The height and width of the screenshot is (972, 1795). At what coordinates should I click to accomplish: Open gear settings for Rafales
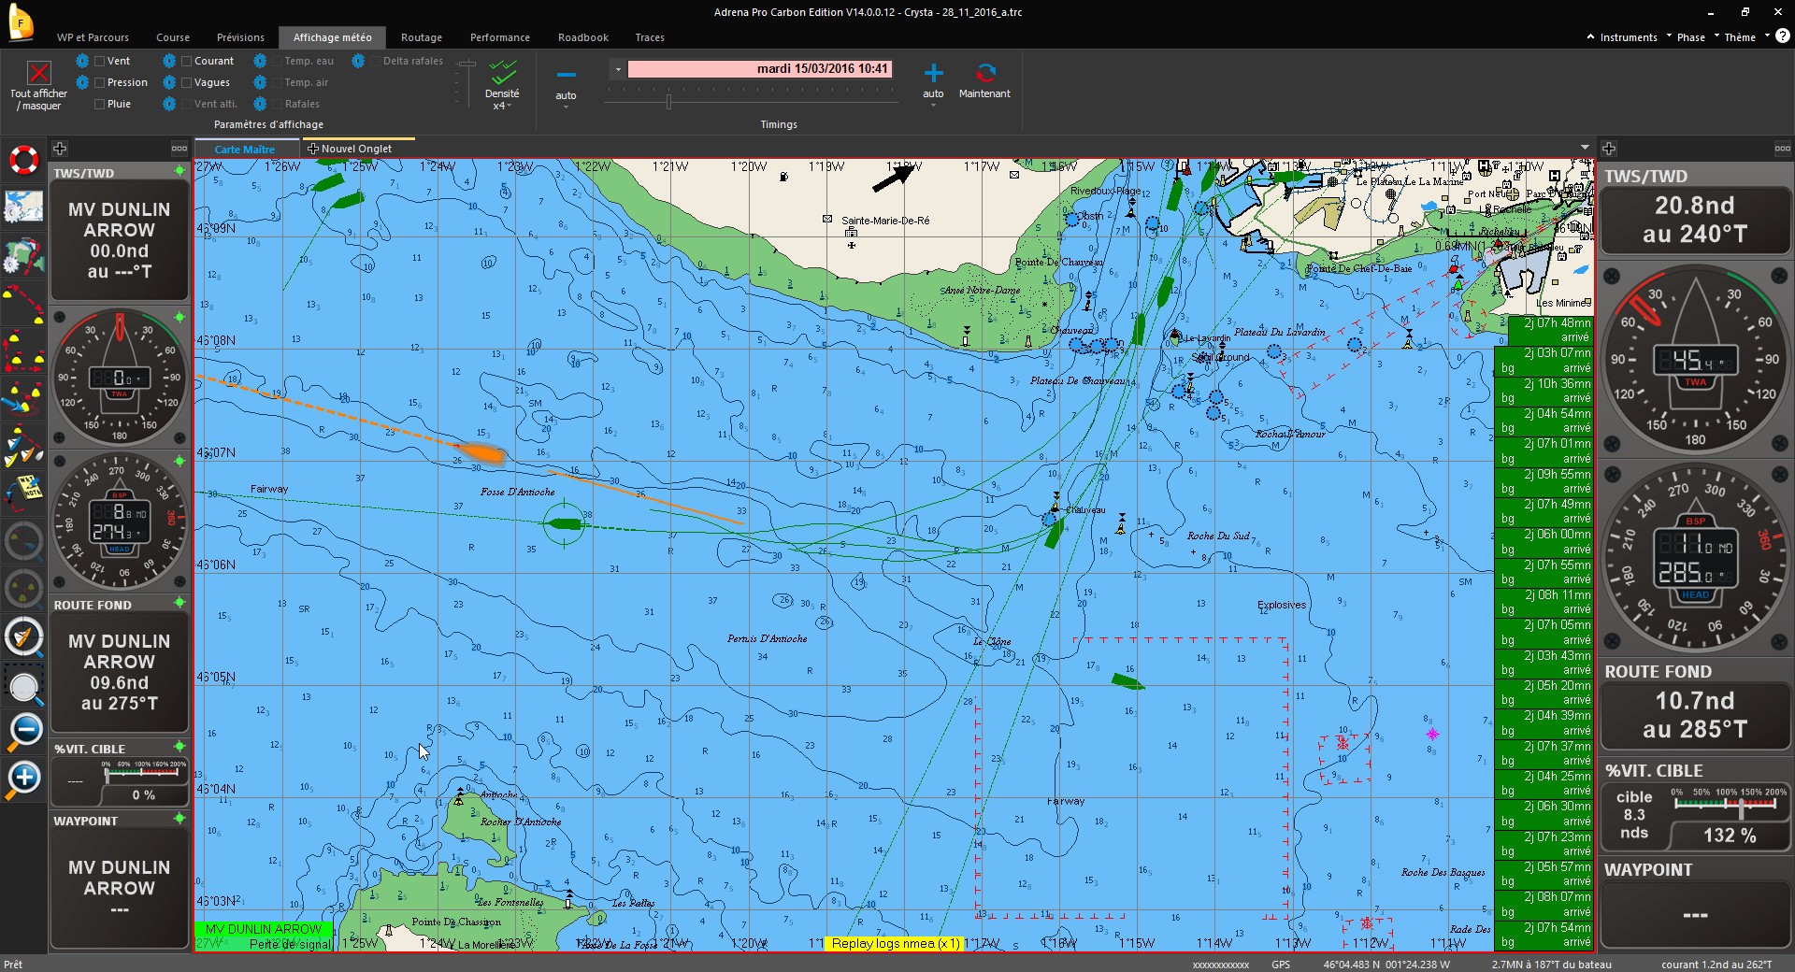260,104
